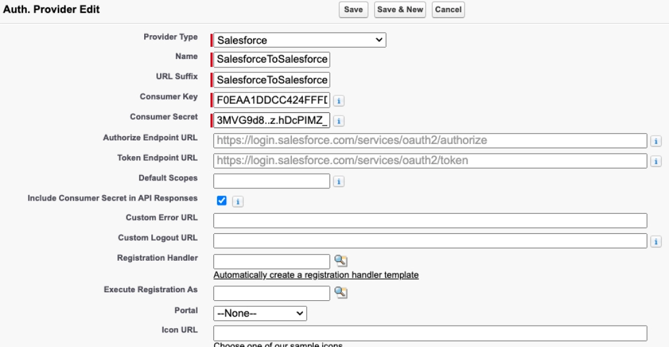
Task: Open the Execute Registration As lookup icon
Action: pyautogui.click(x=341, y=292)
